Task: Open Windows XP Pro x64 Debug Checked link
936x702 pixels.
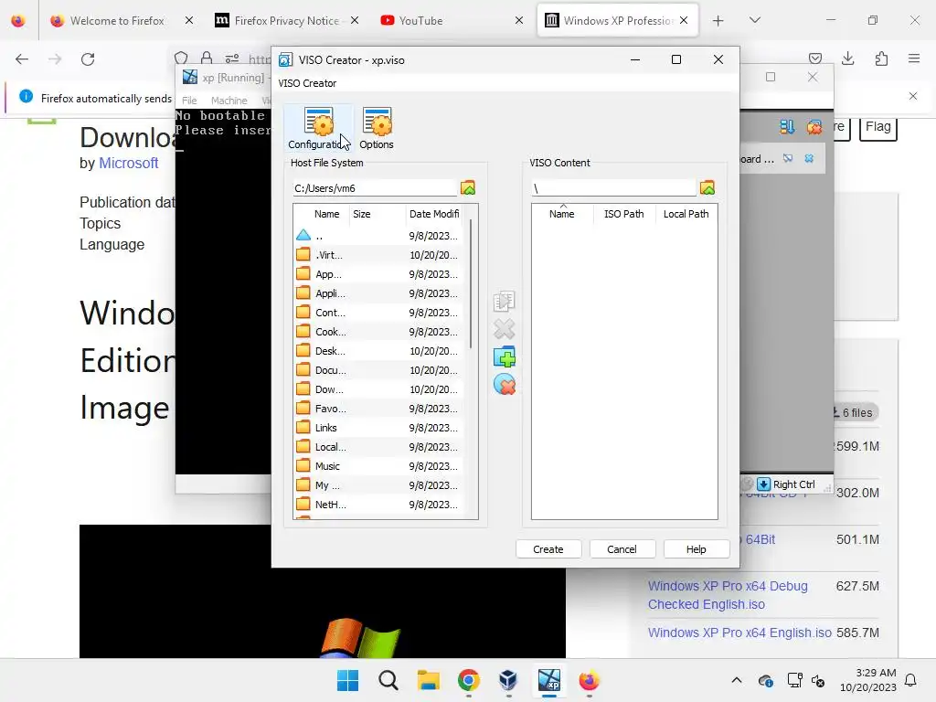Action: click(x=728, y=595)
